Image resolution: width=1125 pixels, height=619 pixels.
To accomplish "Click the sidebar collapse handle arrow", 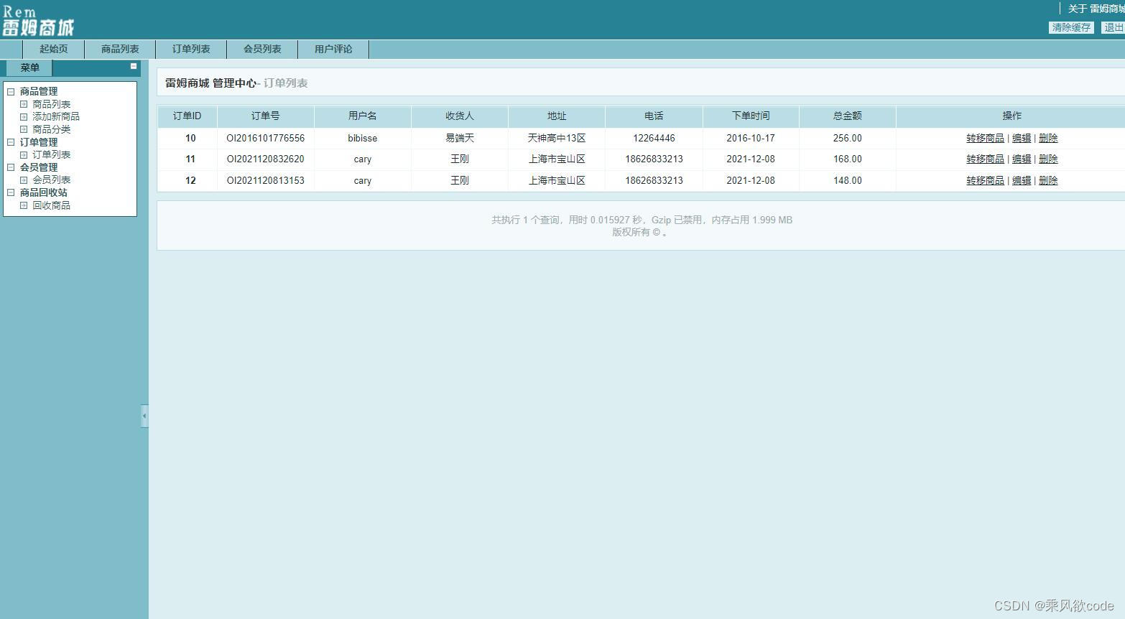I will click(144, 416).
